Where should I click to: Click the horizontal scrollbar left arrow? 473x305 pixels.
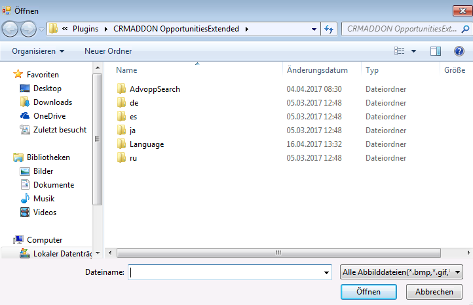110,253
